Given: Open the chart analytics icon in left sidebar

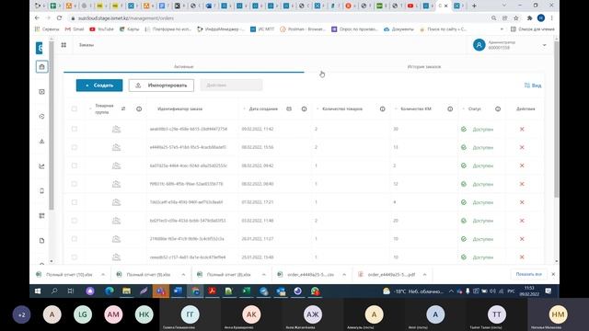Looking at the screenshot, I should (41, 166).
